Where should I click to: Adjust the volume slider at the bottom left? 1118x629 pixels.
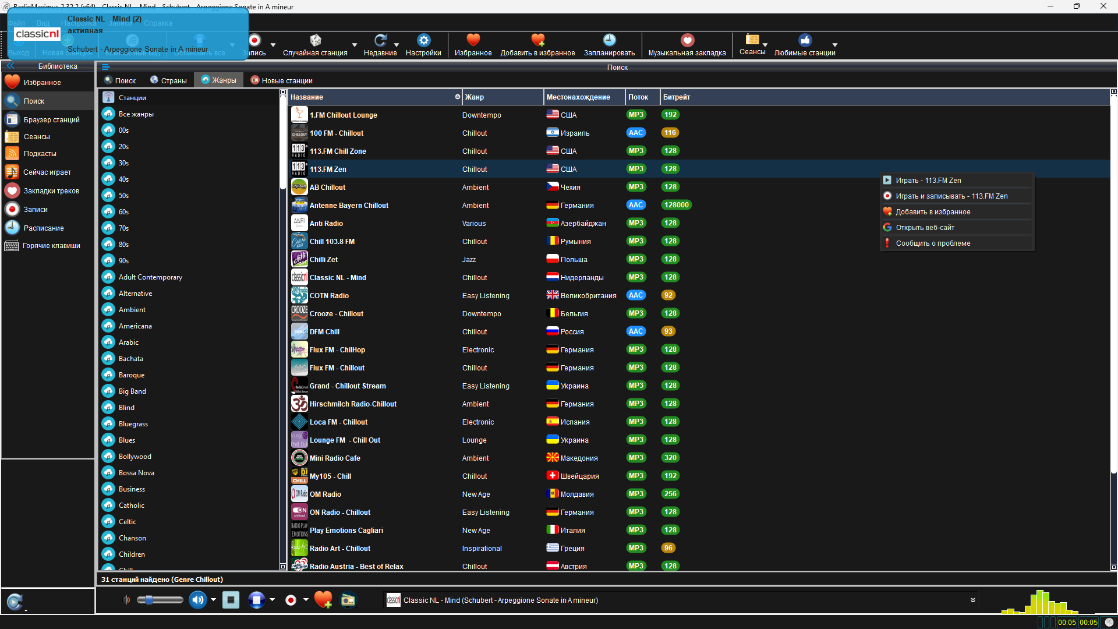[x=160, y=600]
